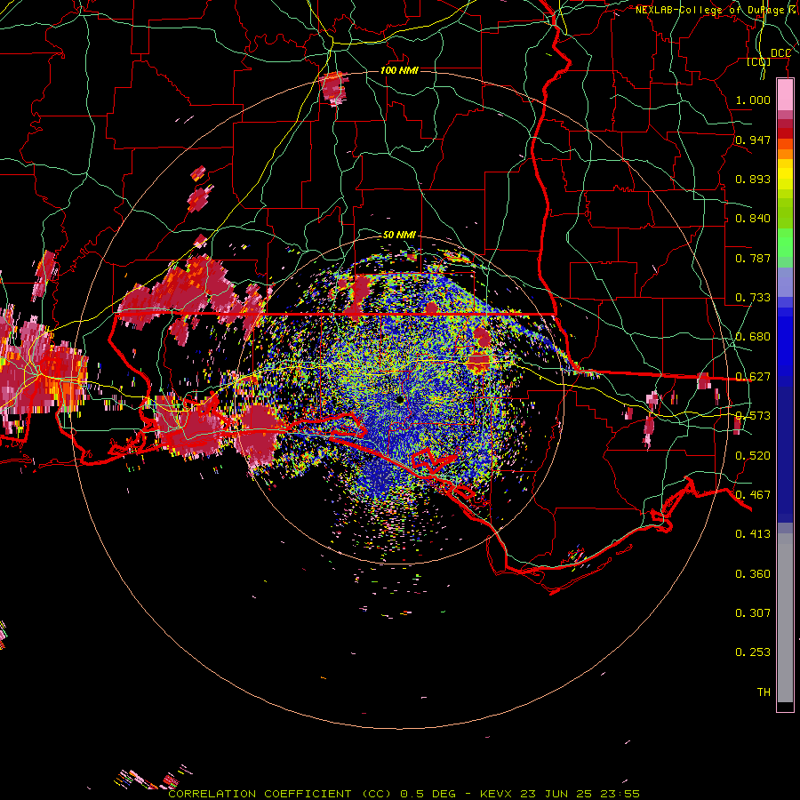Select the 0.520 scale value
The image size is (800, 800).
point(753,456)
